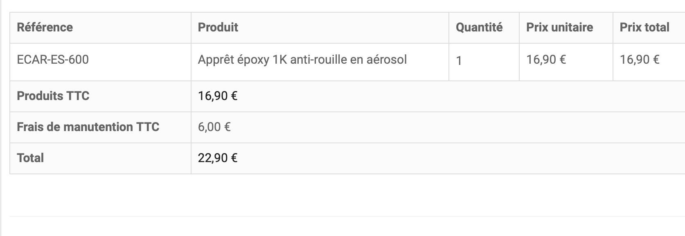Click the euro symbol after 22,90
This screenshot has height=236, width=685.
click(234, 158)
